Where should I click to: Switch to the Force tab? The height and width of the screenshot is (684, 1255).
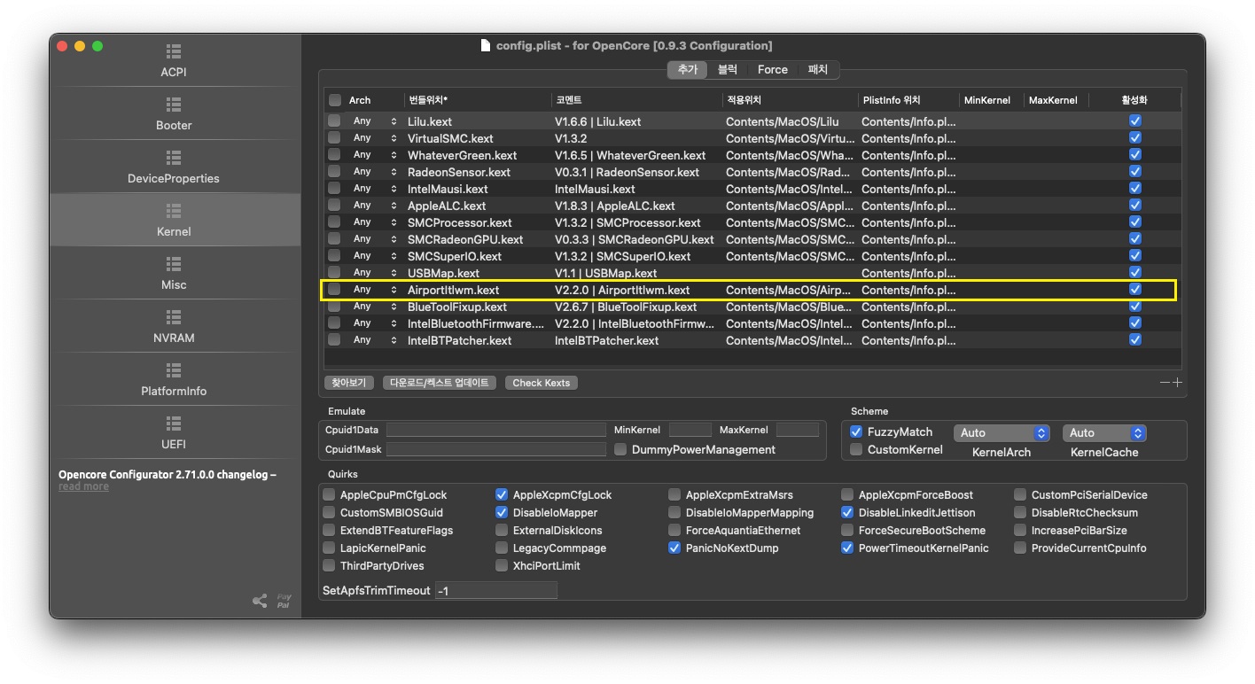(773, 69)
